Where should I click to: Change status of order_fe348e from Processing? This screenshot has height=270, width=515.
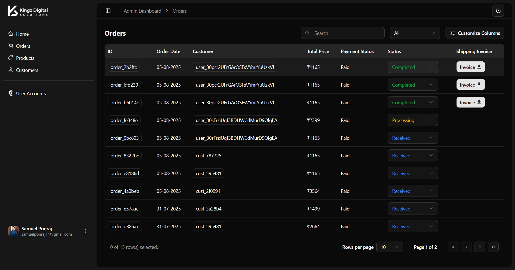[x=413, y=120]
